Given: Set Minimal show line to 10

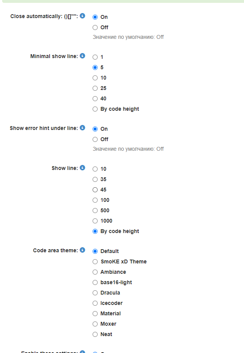Looking at the screenshot, I should point(95,78).
